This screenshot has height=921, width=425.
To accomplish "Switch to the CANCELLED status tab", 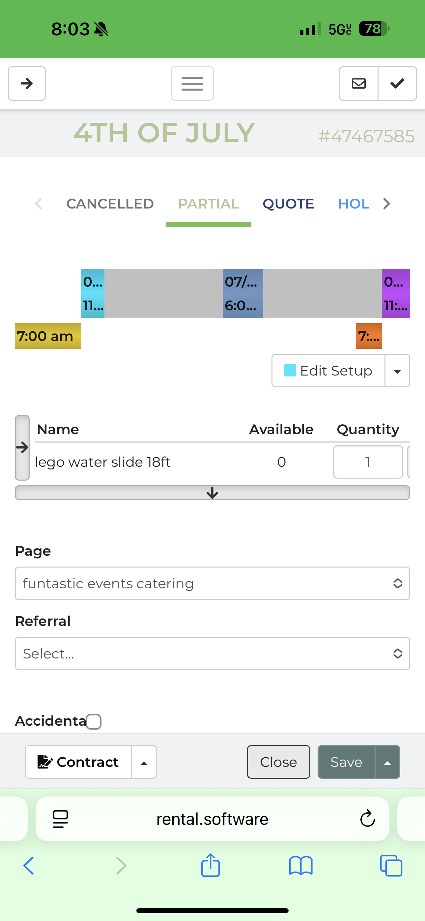I will 110,204.
